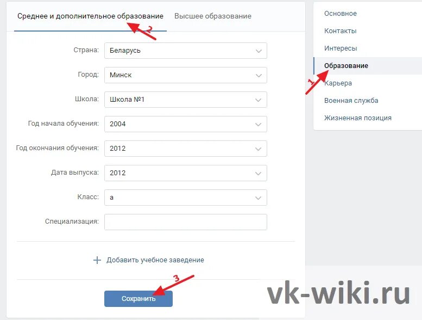Screen dimensions: 422x320
Task: Expand the Город dropdown with Минск
Action: pos(185,75)
